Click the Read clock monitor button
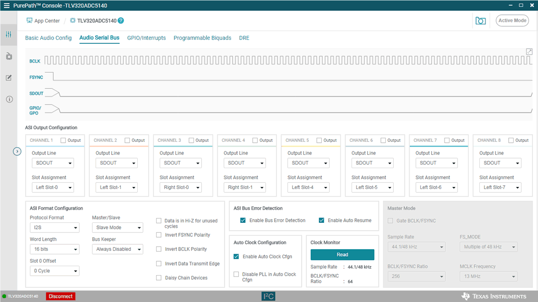This screenshot has width=538, height=302. (342, 255)
